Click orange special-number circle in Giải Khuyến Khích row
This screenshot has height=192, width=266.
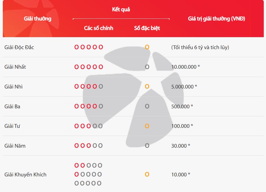click(x=147, y=174)
